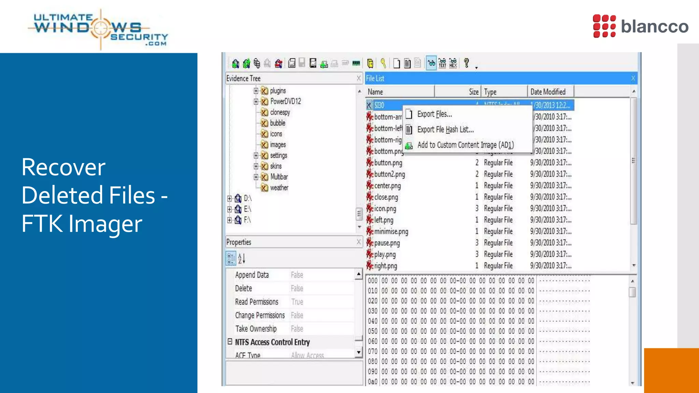
Task: Sort file list by Name column
Action: pos(400,92)
